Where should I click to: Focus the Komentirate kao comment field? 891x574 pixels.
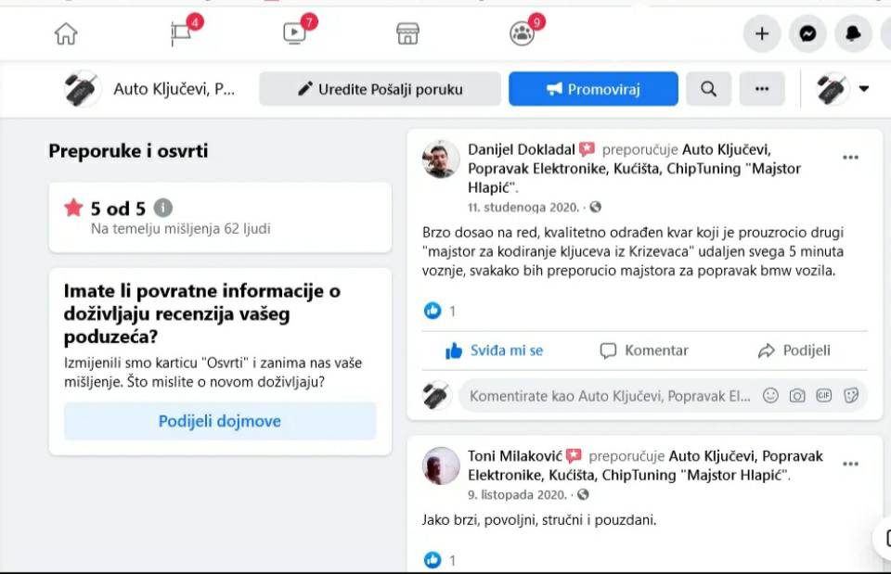point(610,396)
